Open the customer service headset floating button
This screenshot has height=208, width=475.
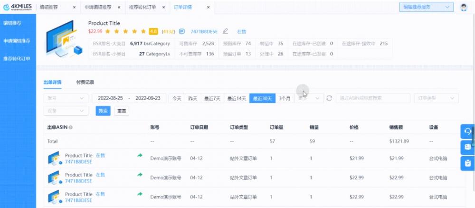click(x=467, y=132)
